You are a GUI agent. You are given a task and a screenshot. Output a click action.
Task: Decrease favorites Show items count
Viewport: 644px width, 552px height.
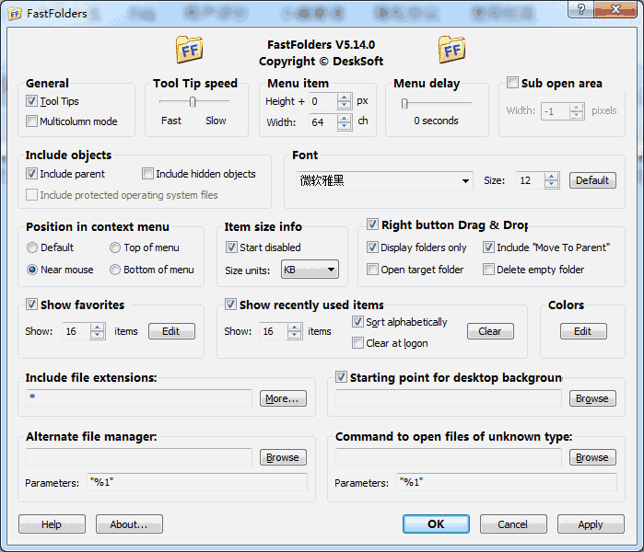[98, 335]
